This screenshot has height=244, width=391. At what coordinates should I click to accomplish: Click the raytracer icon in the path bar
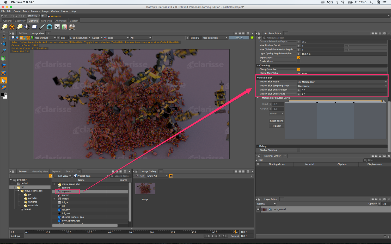(x=49, y=16)
